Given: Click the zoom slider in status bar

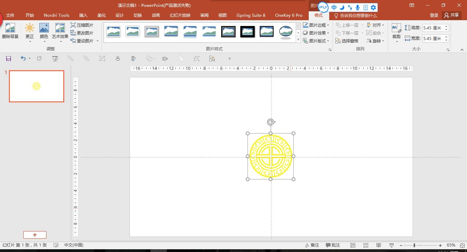Looking at the screenshot, I should click(x=421, y=245).
